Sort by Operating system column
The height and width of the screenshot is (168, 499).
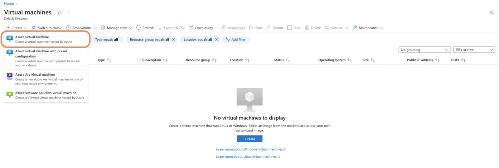tap(335, 60)
